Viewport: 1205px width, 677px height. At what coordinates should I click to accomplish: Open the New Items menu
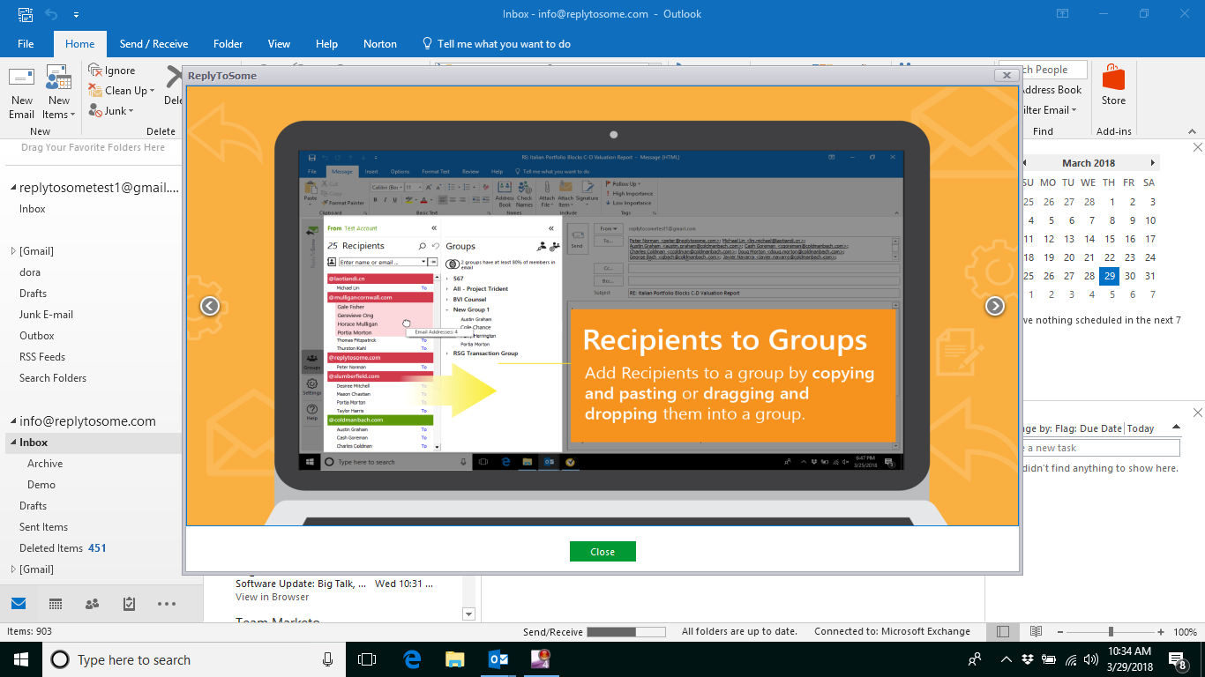click(59, 93)
